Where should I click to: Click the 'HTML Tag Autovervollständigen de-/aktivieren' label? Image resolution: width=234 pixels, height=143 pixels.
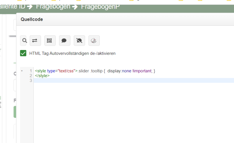[x=72, y=54]
